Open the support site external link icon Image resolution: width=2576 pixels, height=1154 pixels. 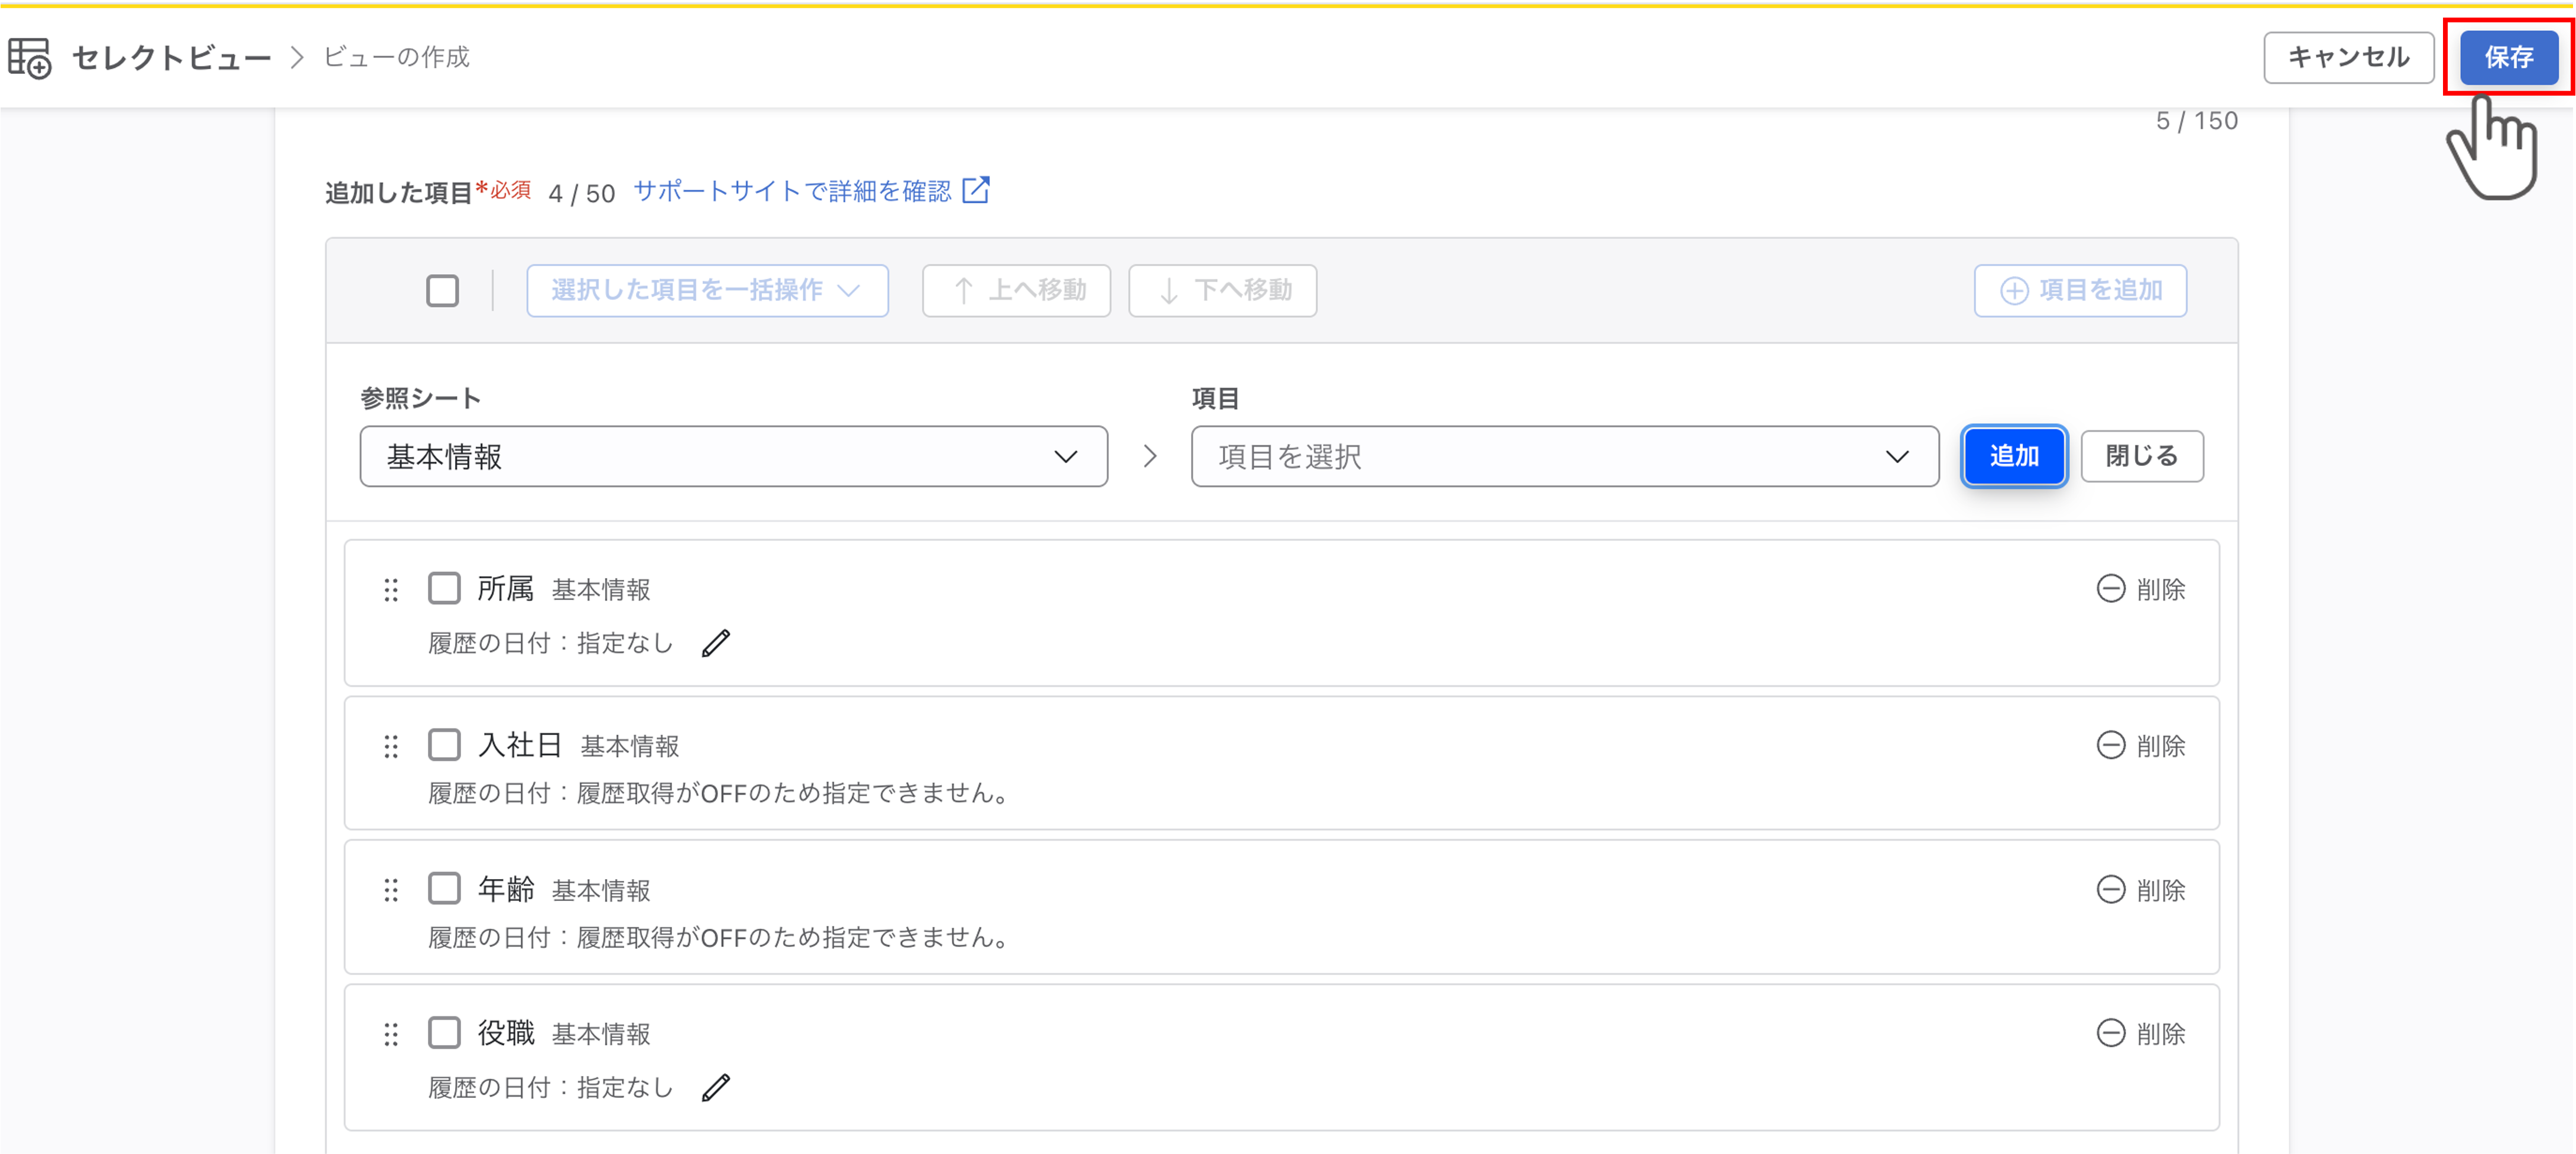pyautogui.click(x=976, y=190)
